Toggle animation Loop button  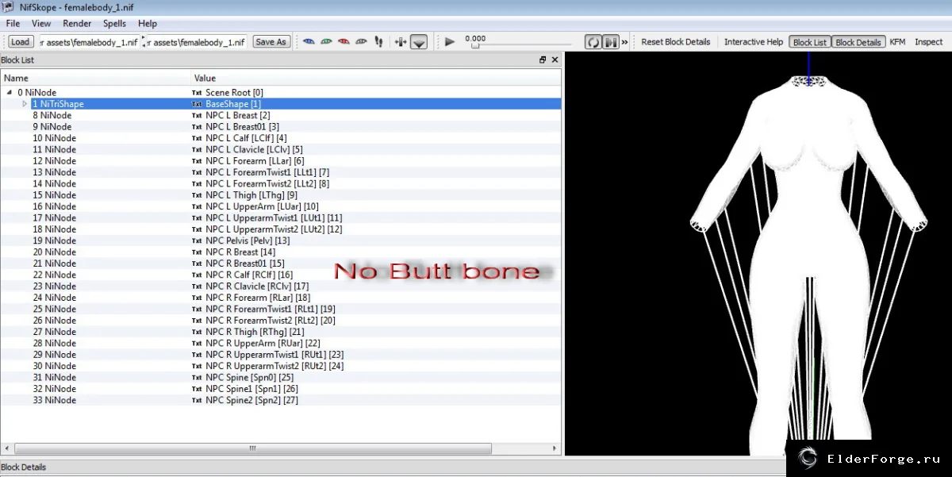[x=593, y=42]
